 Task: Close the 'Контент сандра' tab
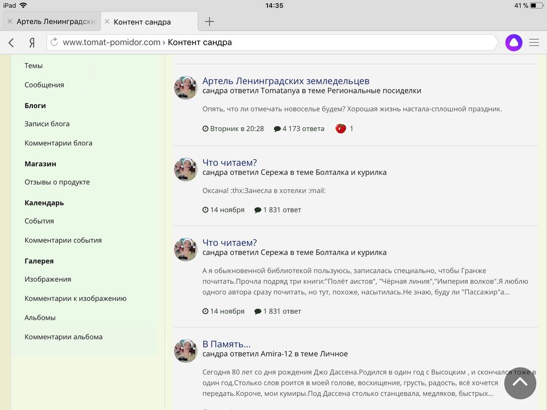107,22
